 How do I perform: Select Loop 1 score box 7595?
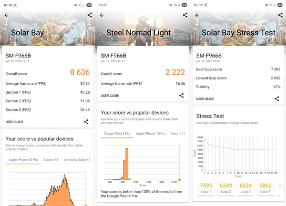coord(206,188)
